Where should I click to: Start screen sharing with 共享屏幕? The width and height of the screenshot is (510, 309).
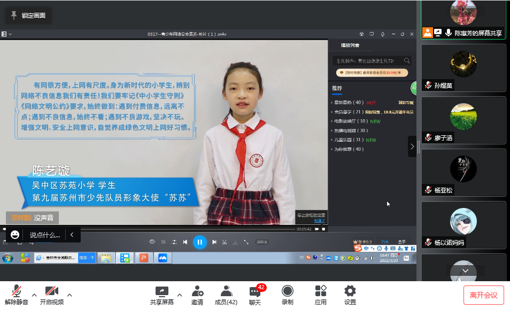click(x=161, y=295)
